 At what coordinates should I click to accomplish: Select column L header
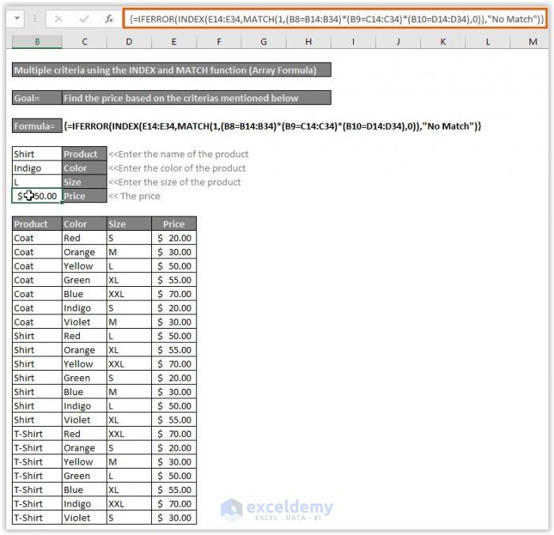[488, 42]
